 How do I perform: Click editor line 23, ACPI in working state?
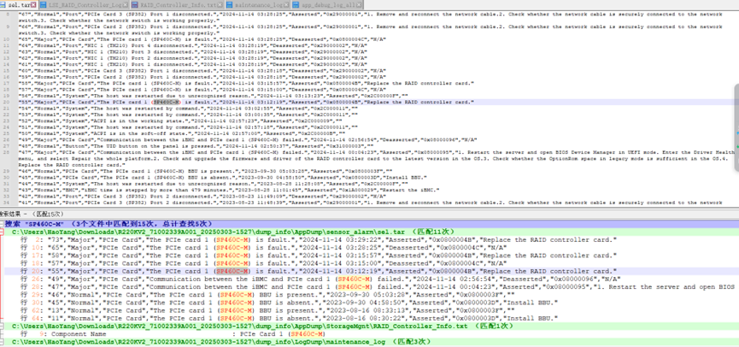point(180,121)
